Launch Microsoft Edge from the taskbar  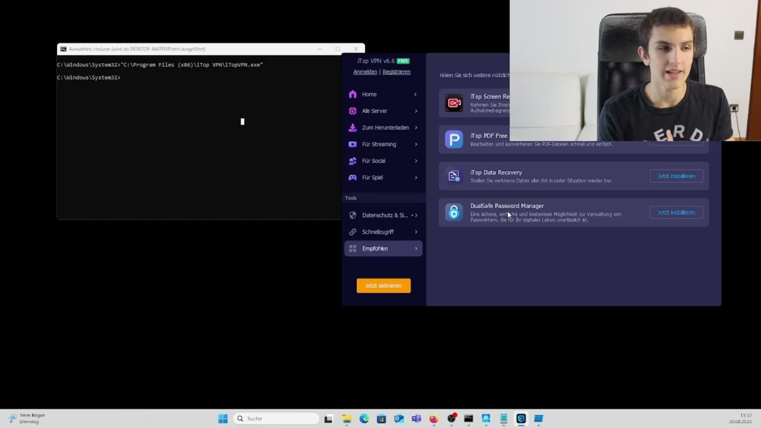364,418
